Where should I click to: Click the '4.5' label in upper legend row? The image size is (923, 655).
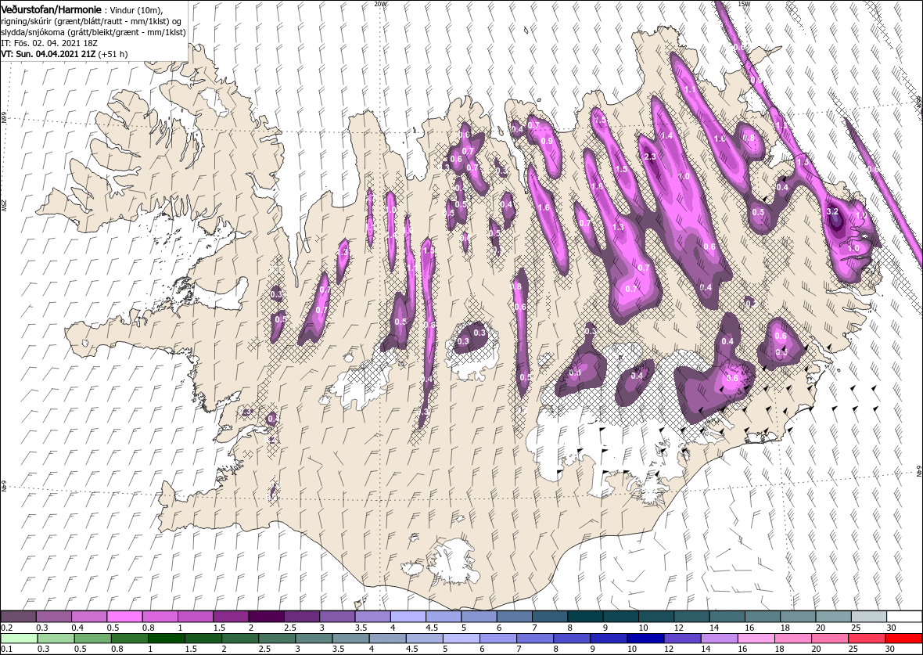433,628
